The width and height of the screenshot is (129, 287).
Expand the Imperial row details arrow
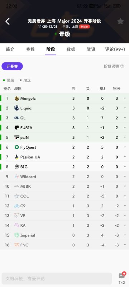click(x=125, y=235)
